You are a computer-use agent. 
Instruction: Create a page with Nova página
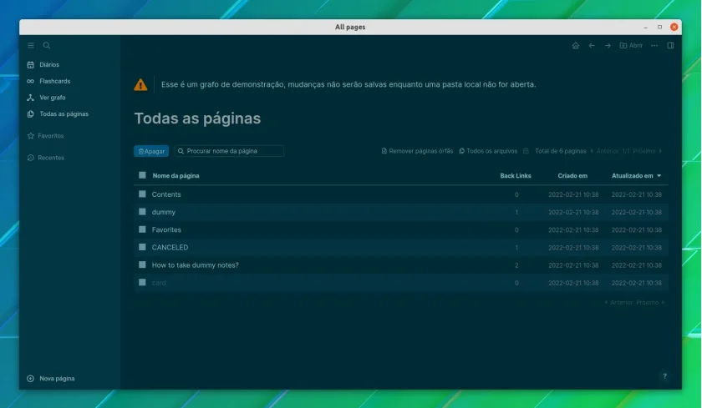(57, 379)
